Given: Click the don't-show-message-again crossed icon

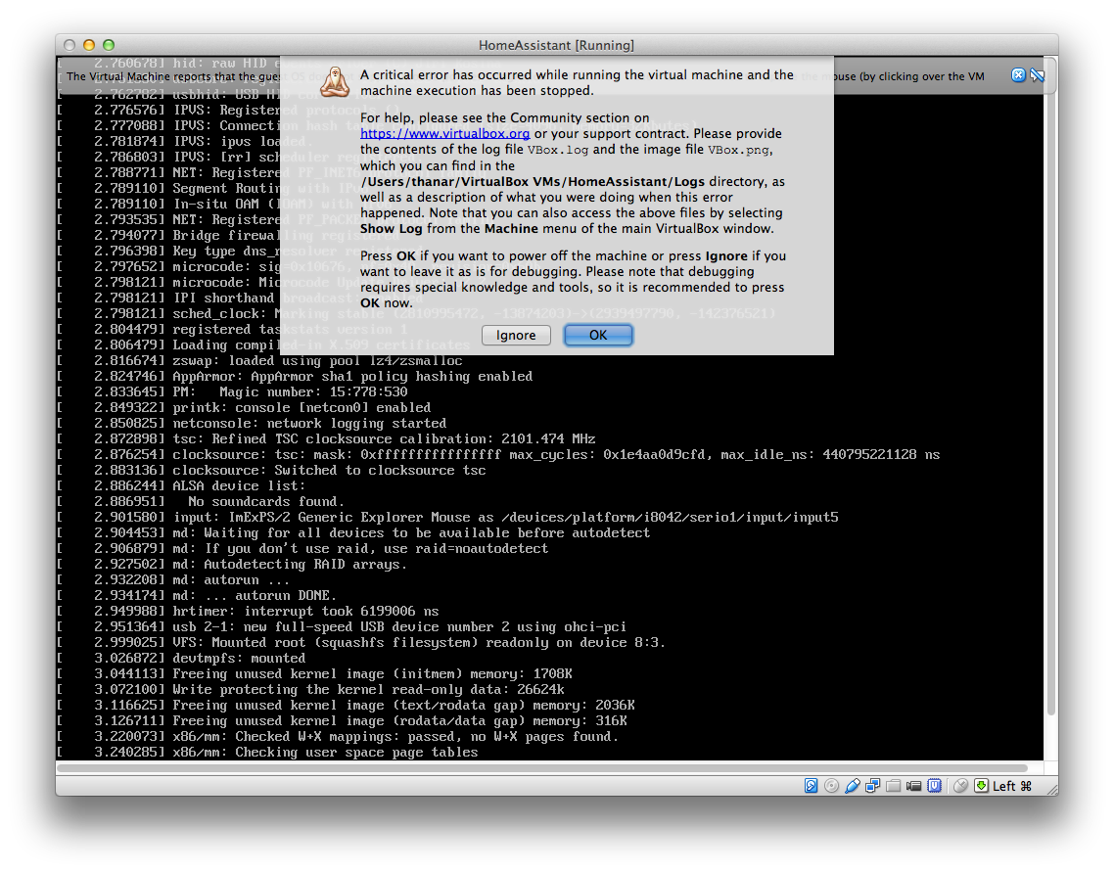Looking at the screenshot, I should (1038, 75).
